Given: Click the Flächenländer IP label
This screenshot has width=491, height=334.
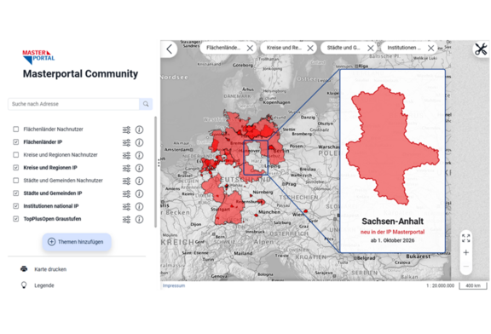Looking at the screenshot, I should (x=43, y=142).
